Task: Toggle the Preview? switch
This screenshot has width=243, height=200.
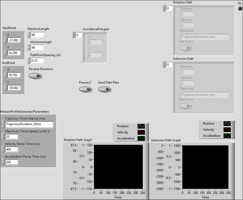Action: [x=85, y=89]
